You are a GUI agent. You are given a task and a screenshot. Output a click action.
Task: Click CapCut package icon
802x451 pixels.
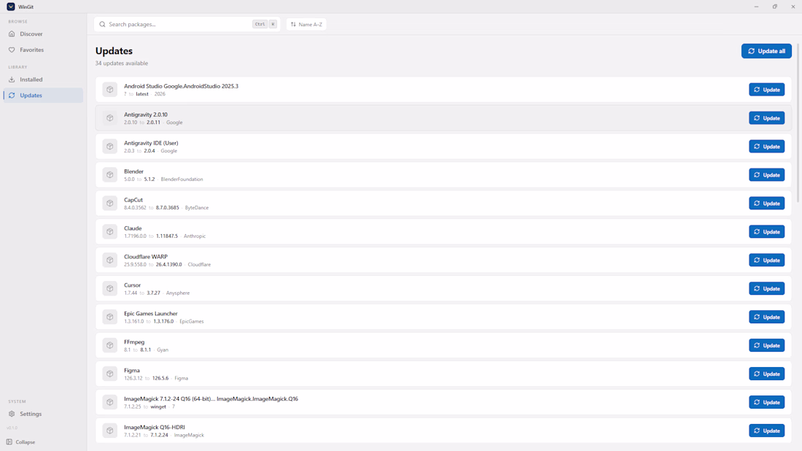tap(110, 203)
